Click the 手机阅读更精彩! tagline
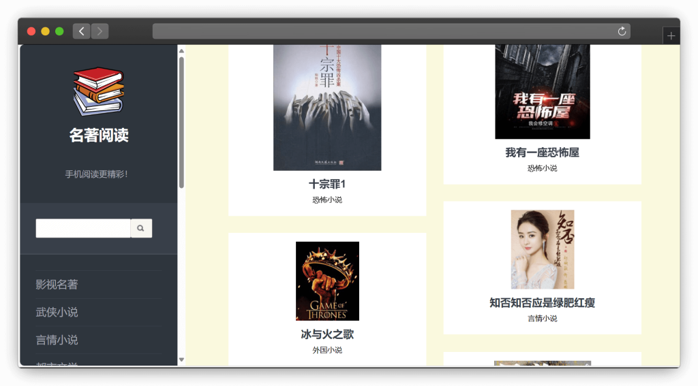 [97, 174]
